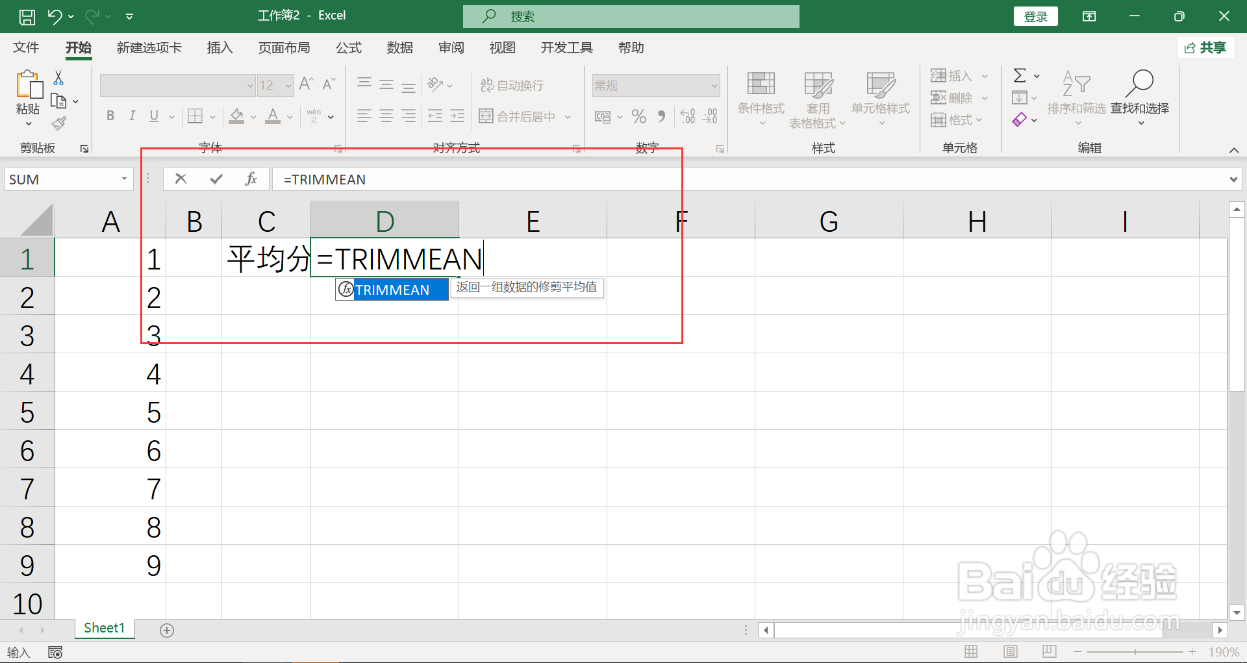The height and width of the screenshot is (663, 1247).
Task: Open Name Box dropdown showing SUM
Action: [124, 179]
